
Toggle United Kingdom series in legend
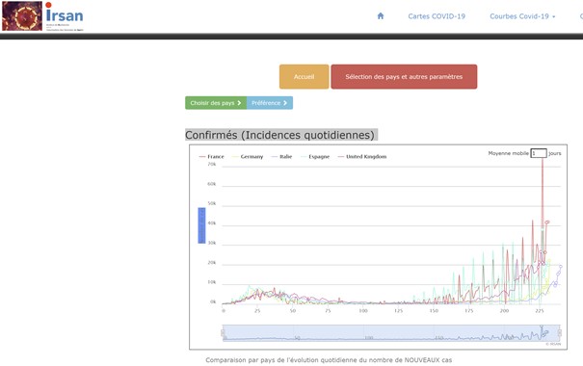click(x=362, y=156)
